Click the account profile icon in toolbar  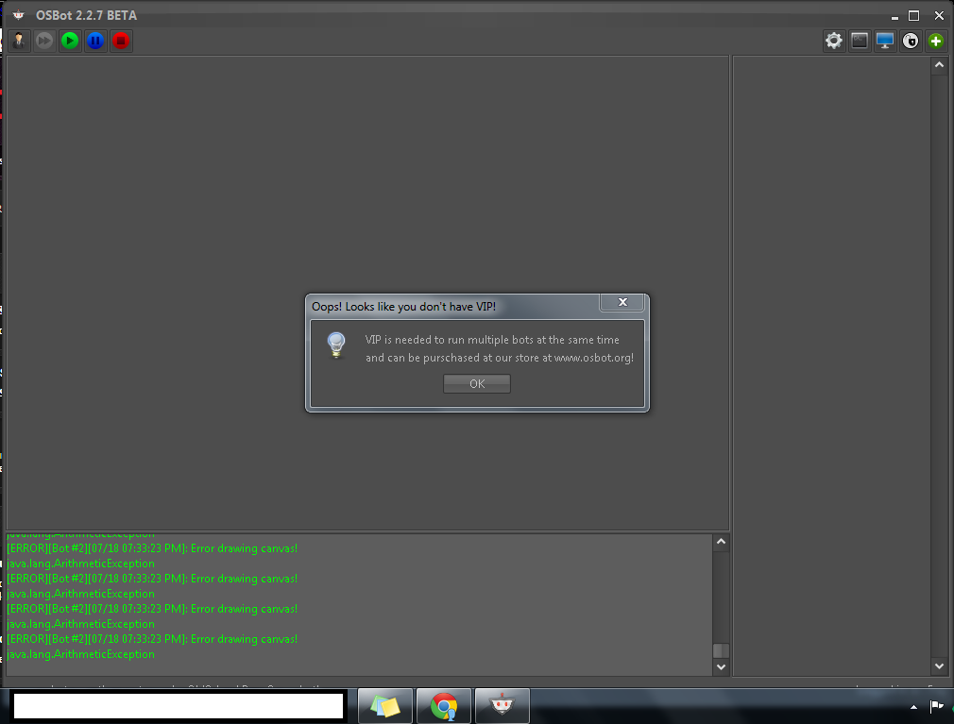20,41
